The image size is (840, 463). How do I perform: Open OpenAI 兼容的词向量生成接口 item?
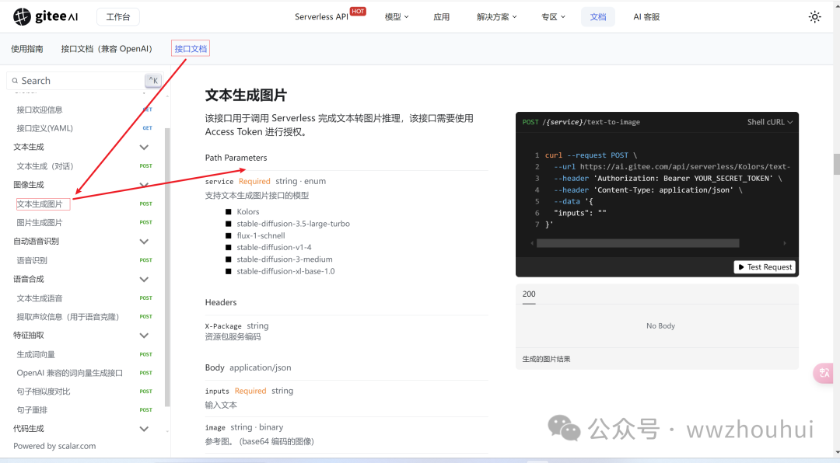tap(70, 373)
